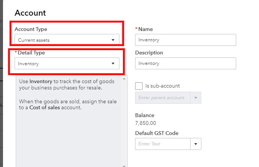This screenshot has width=259, height=167.
Task: Click the 'Account Type' label
Action: (x=31, y=29)
